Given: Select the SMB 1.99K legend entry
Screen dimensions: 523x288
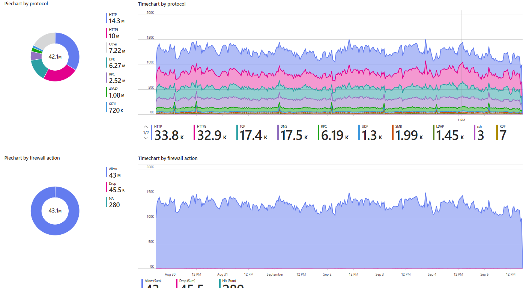Looking at the screenshot, I should 408,133.
